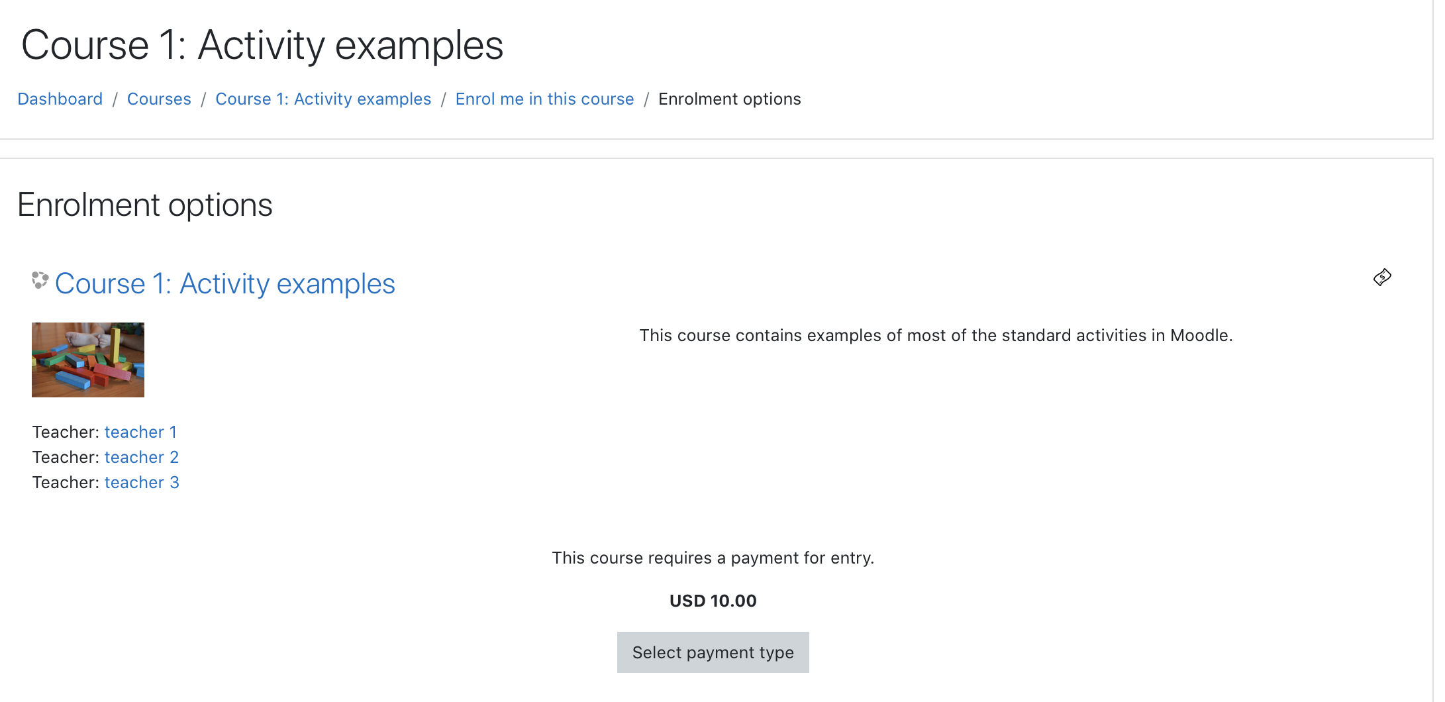
Task: Click the 'Teacher:' label before teacher 1
Action: tap(66, 432)
